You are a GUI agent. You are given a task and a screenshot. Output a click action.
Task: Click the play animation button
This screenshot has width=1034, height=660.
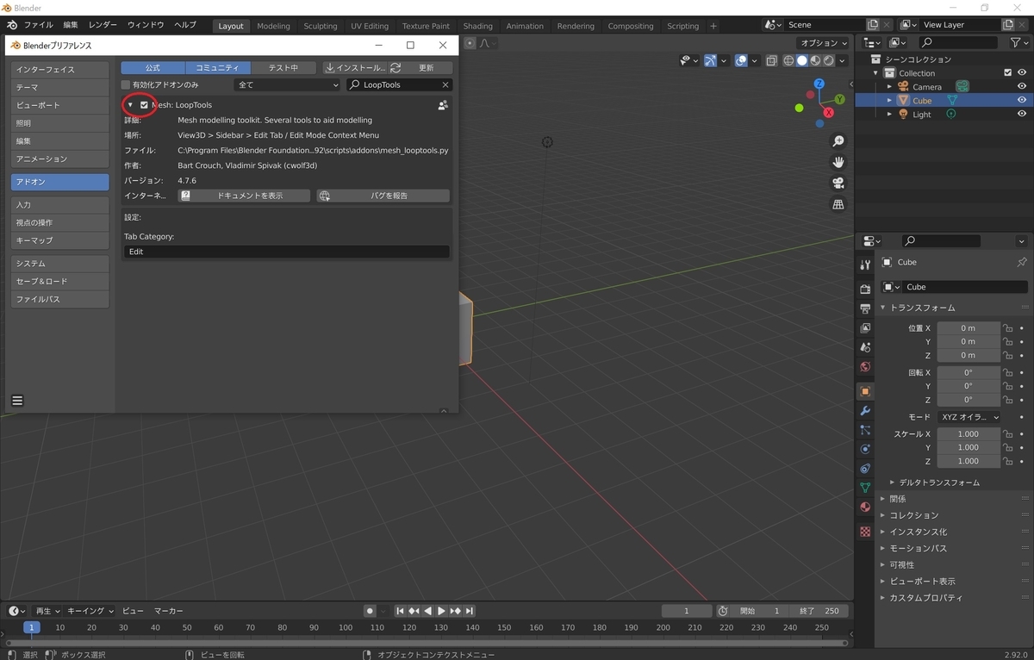pyautogui.click(x=441, y=611)
